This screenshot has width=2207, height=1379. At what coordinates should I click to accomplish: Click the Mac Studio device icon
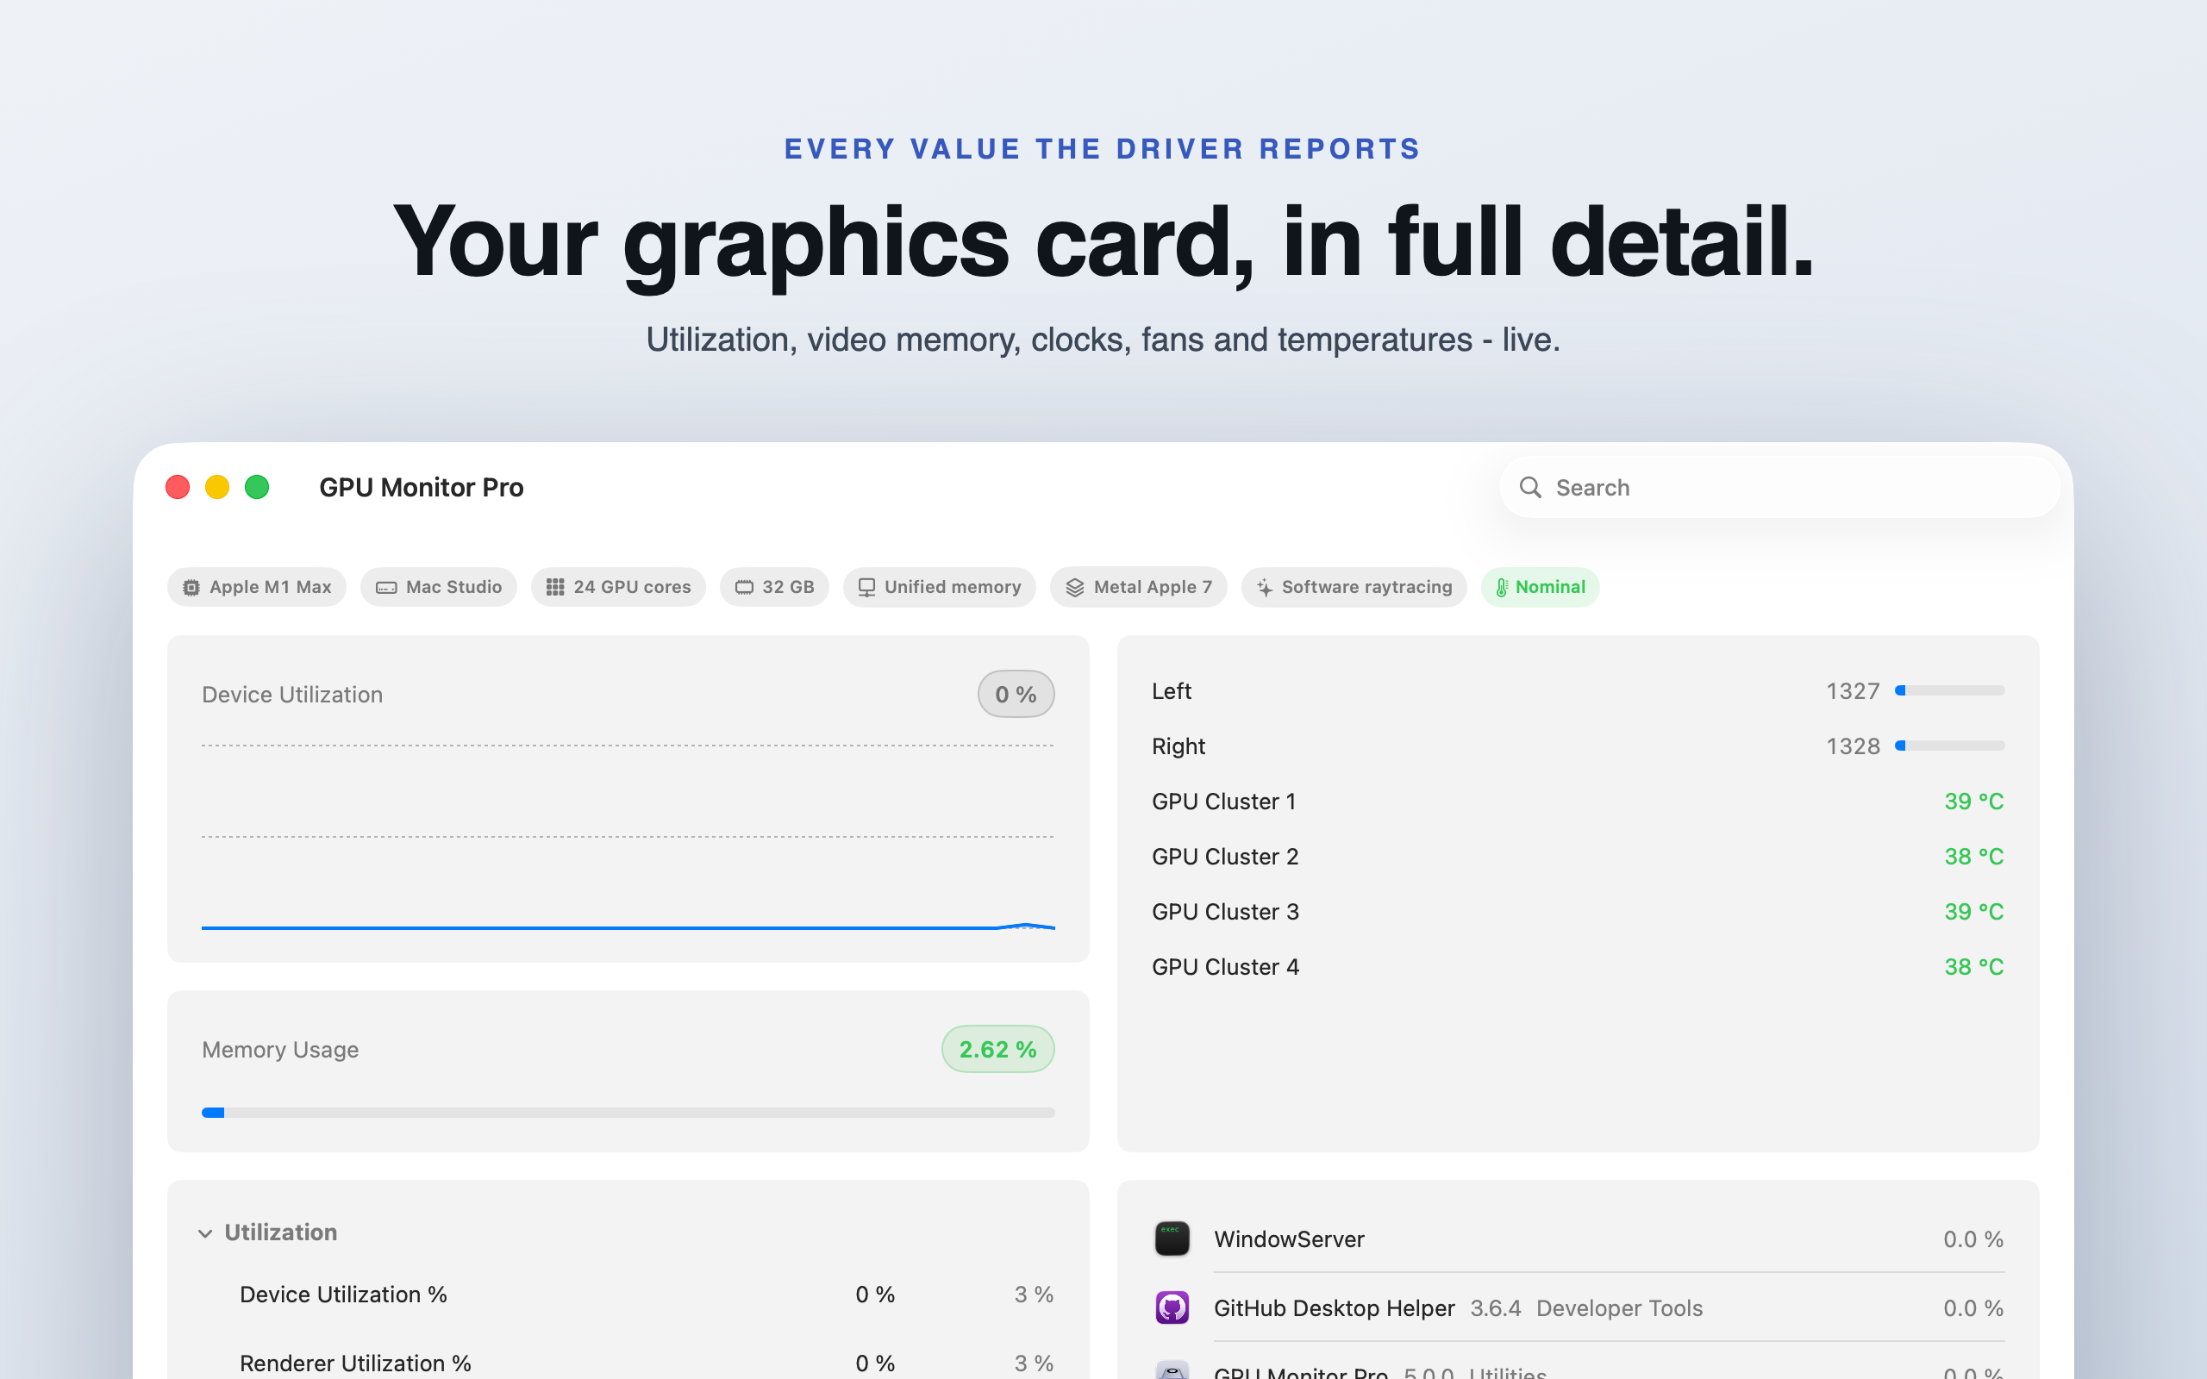pyautogui.click(x=387, y=587)
